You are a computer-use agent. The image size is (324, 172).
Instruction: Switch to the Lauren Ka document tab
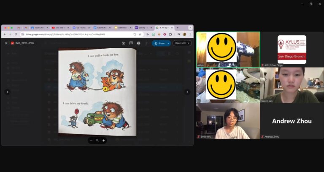(102, 28)
